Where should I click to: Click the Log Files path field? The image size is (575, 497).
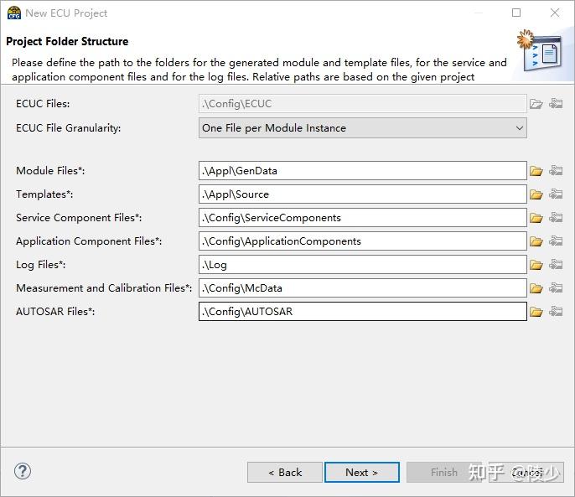(362, 265)
